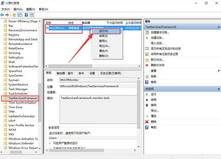Click tree pane scroll up arrow

click(x=40, y=21)
